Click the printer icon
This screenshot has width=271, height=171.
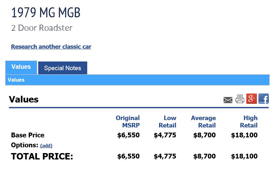click(240, 99)
